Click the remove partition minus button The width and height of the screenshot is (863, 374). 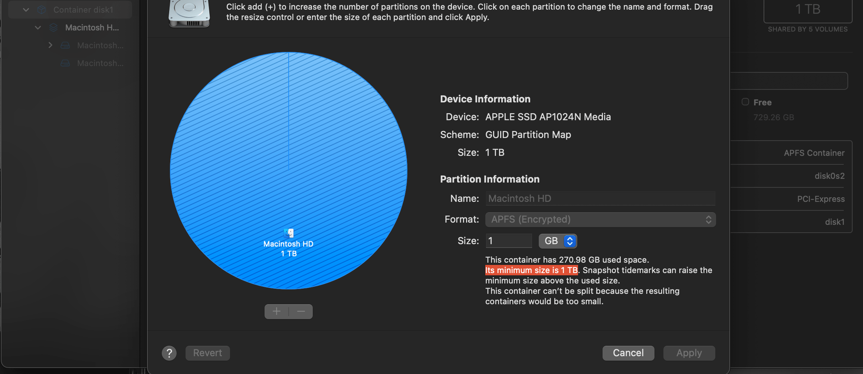click(300, 311)
